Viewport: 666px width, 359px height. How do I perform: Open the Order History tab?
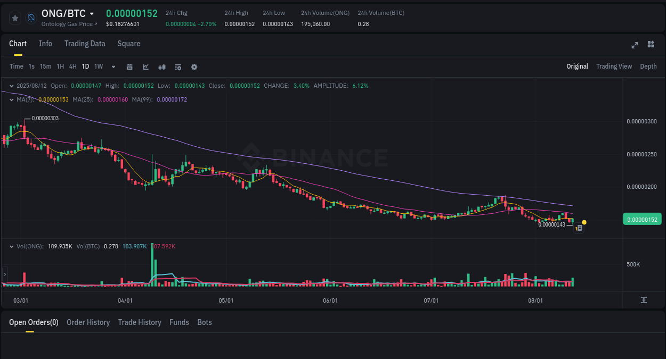click(x=88, y=322)
